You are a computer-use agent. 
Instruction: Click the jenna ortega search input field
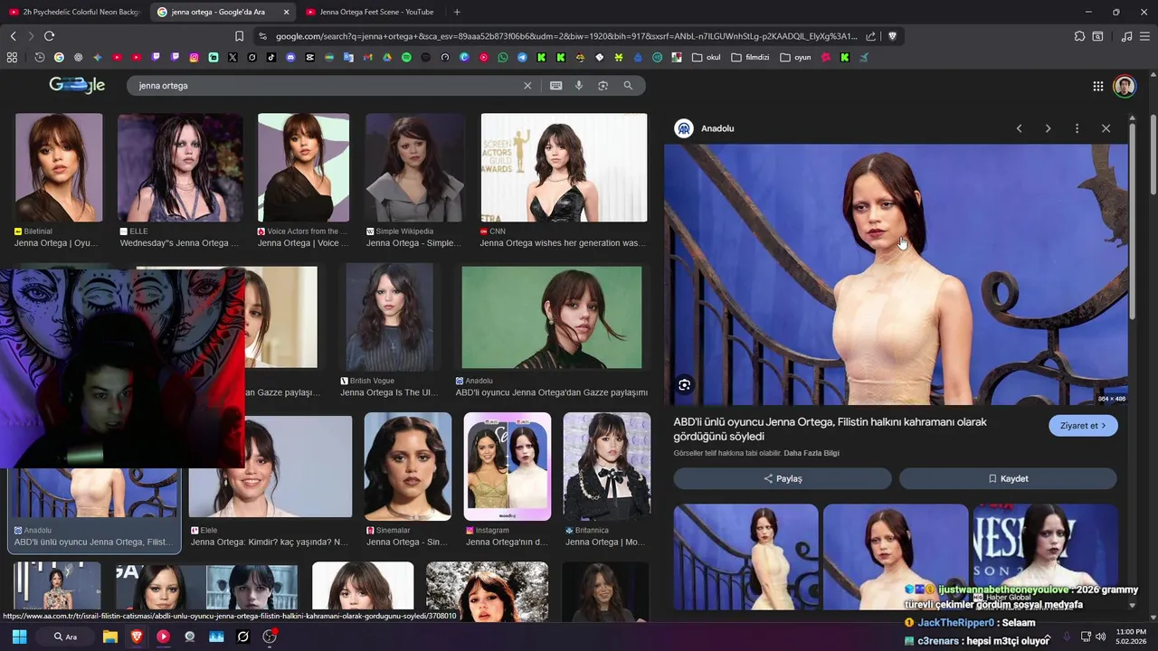(x=326, y=86)
